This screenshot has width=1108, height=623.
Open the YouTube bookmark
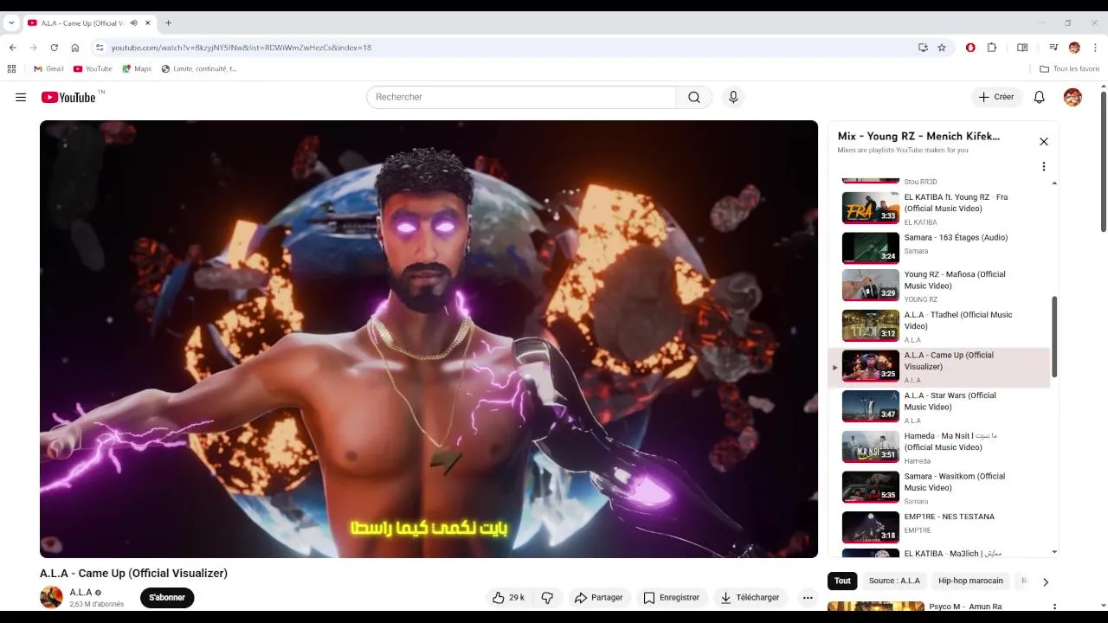(x=93, y=68)
